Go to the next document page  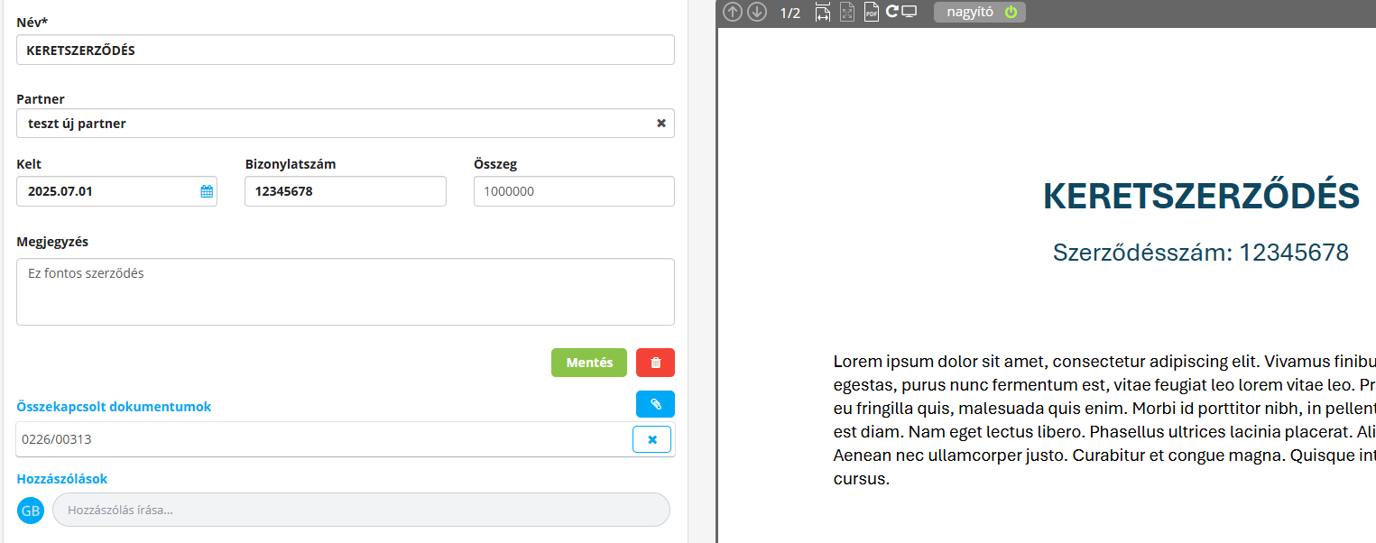[x=757, y=12]
